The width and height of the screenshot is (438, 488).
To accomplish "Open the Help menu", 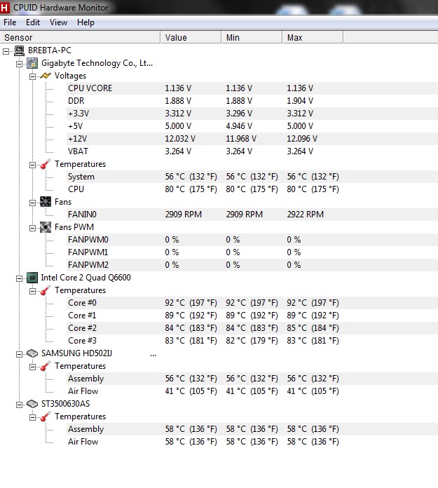I will [x=85, y=22].
